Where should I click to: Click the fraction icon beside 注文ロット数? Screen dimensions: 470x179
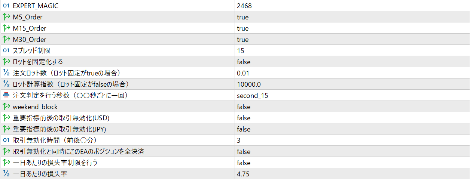(x=6, y=73)
